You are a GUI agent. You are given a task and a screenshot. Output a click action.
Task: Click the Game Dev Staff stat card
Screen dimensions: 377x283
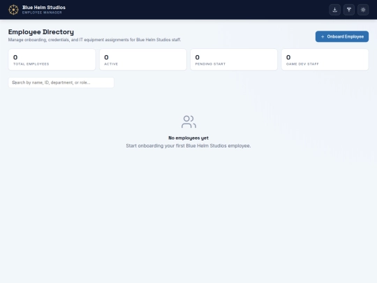pos(325,59)
